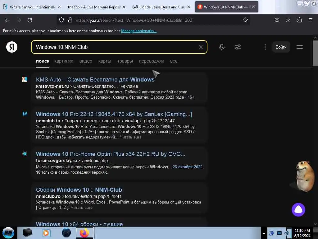
Task: Switch to Honda Lease Deals tab
Action: (x=161, y=7)
